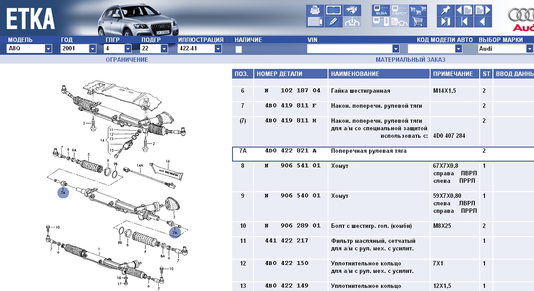534x291 pixels.
Task: Open the ИЛЛЮСТРАЦИЯ dropdown showing 422-41
Action: [x=217, y=49]
